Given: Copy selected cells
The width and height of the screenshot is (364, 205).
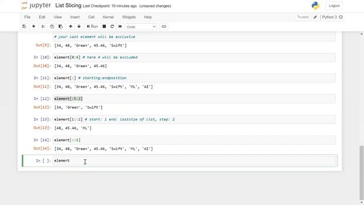Looking at the screenshot, I should click(52, 27).
